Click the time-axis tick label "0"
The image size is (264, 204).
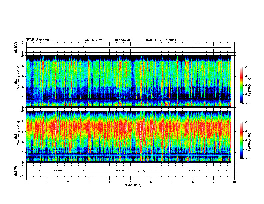click(x=26, y=182)
